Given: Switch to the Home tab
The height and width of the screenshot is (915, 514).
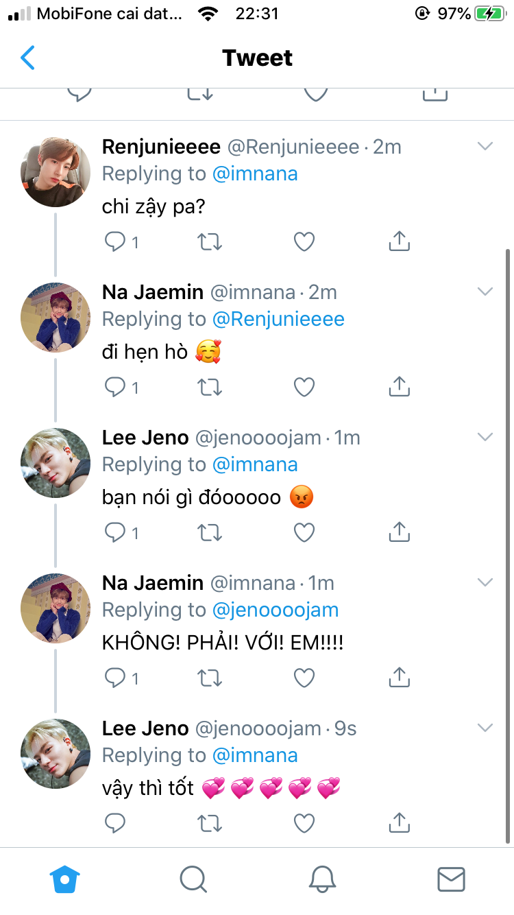Looking at the screenshot, I should [x=65, y=879].
